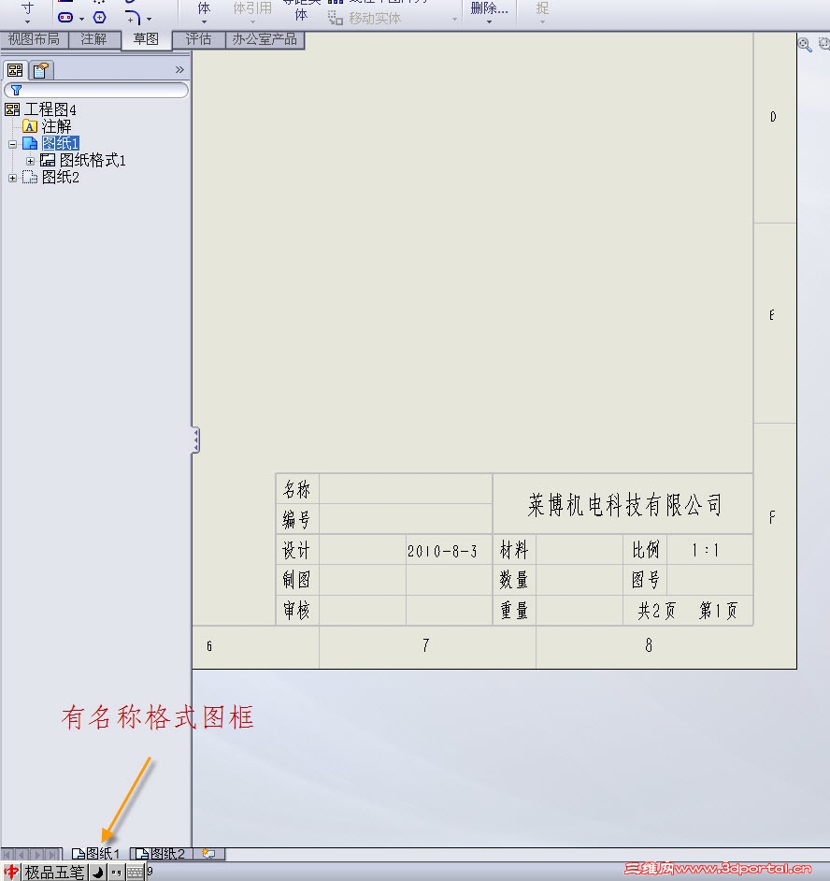Click the 审核 label in title block
830x881 pixels.
tap(296, 610)
